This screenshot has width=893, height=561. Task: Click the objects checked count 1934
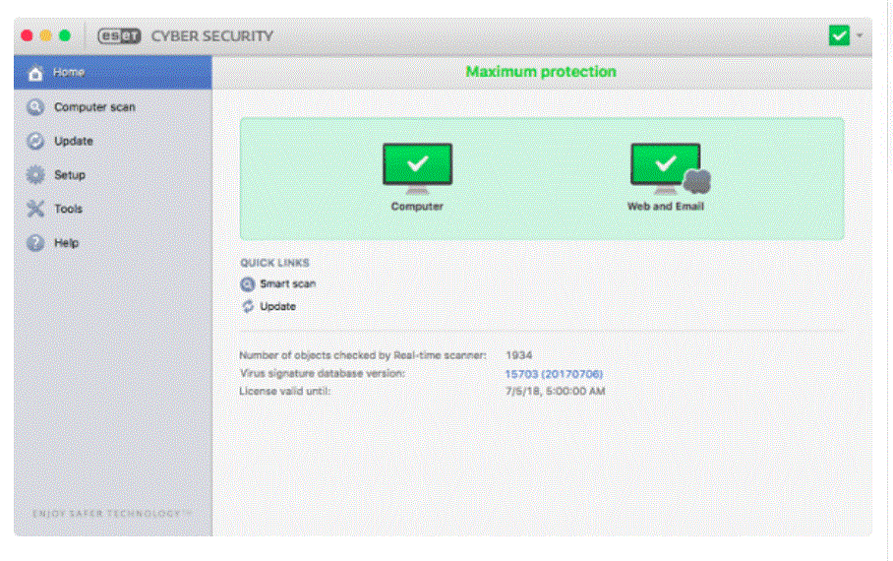[x=519, y=355]
